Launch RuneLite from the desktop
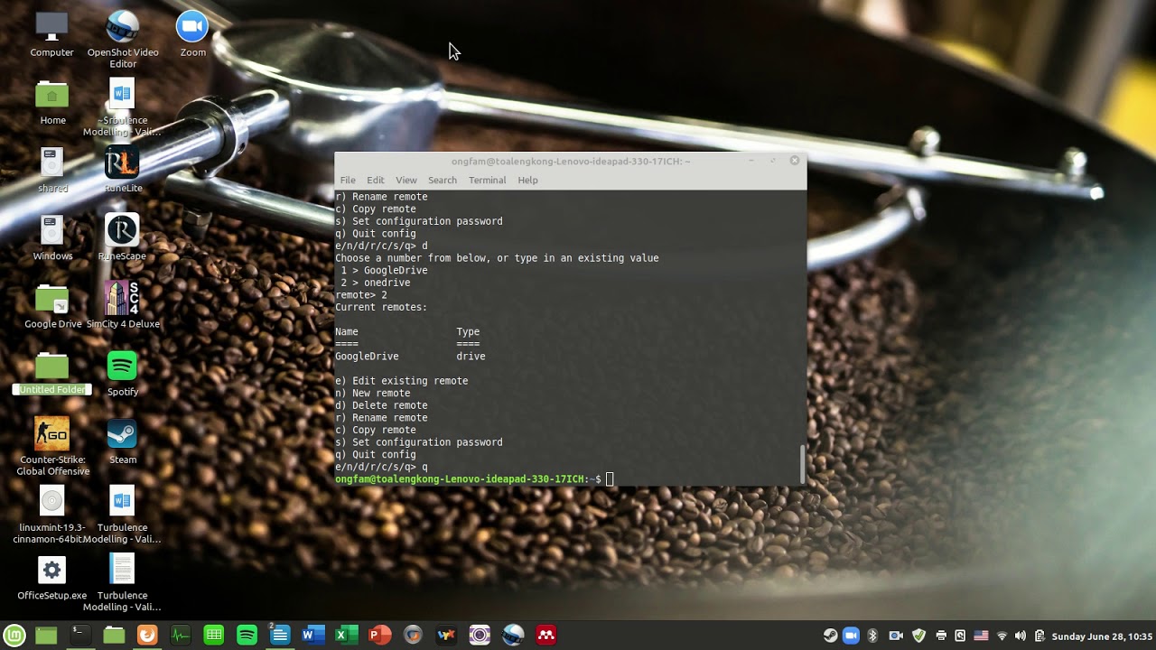Viewport: 1156px width, 650px height. pos(122,170)
